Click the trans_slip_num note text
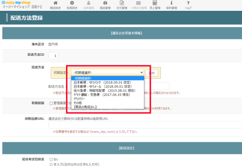Screen dimensions: 242x166 coord(95,132)
